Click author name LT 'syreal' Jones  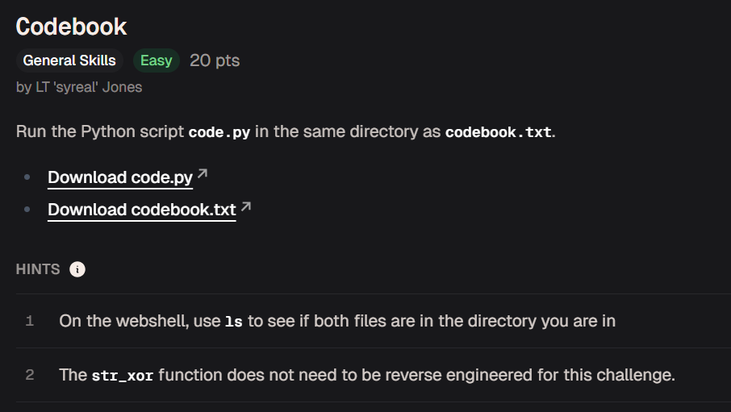click(x=89, y=87)
